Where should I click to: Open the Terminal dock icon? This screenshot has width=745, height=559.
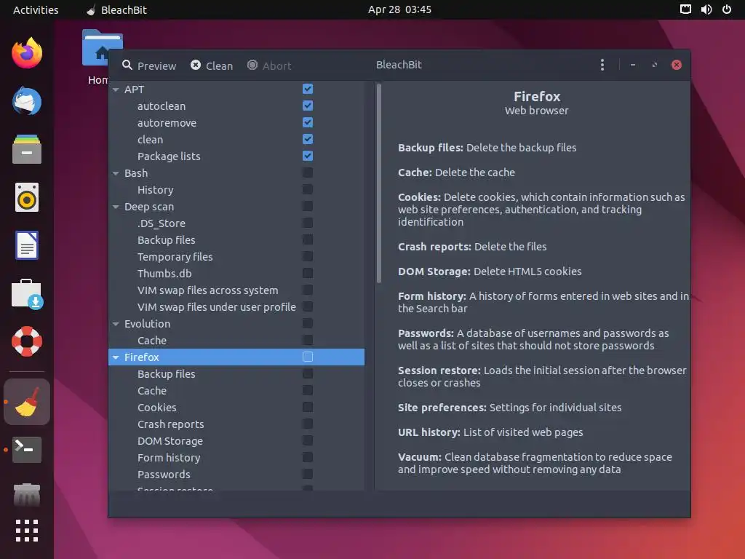click(x=27, y=450)
